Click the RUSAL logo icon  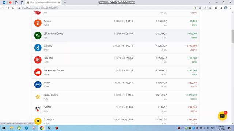pyautogui.click(x=38, y=109)
